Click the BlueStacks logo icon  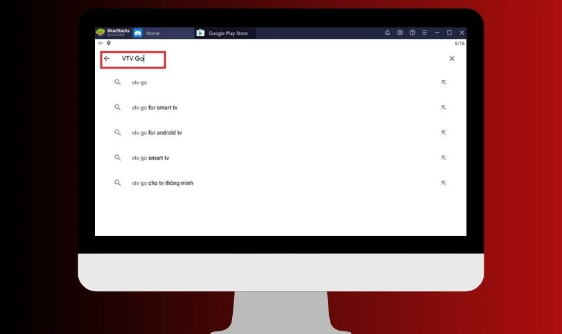100,33
